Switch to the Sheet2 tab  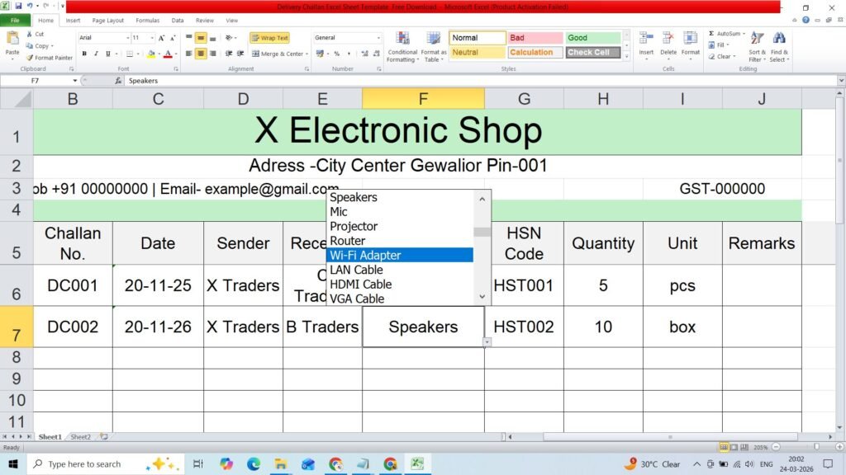(x=80, y=437)
